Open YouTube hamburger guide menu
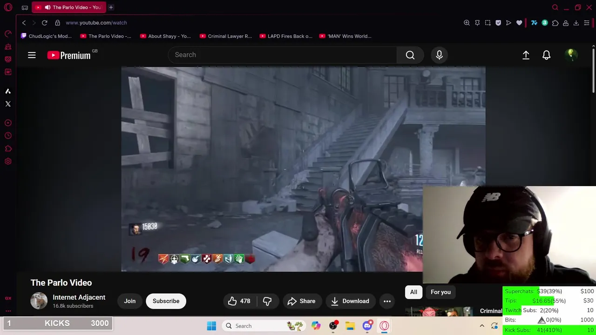 pyautogui.click(x=32, y=55)
